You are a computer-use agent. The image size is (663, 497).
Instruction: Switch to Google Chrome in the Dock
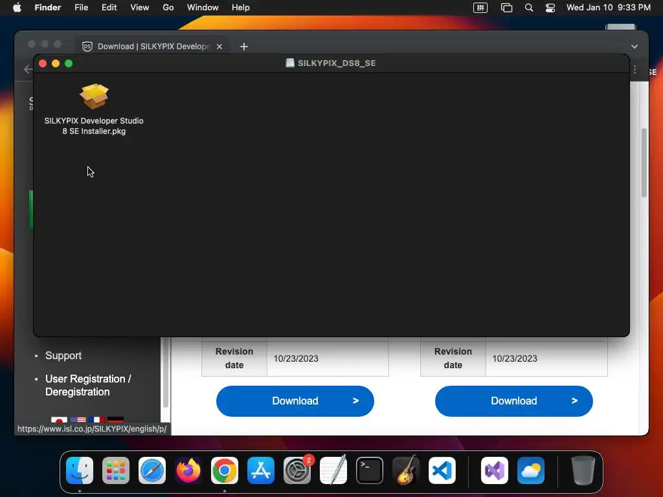coord(225,470)
